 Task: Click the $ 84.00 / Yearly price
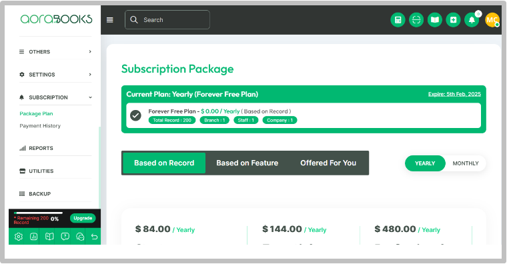(x=165, y=229)
